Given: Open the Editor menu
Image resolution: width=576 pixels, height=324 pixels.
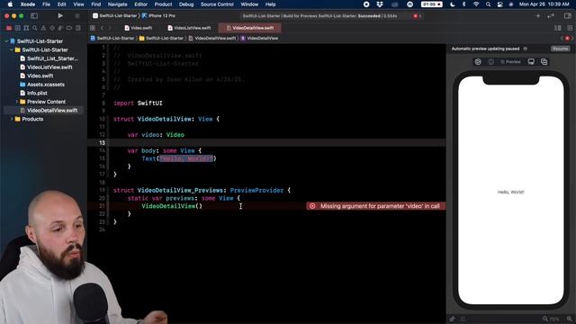Looking at the screenshot, I should pyautogui.click(x=140, y=4).
